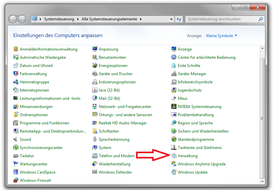The height and width of the screenshot is (190, 273).
Task: Click the Geräte-Manager icon
Action: coord(174,74)
